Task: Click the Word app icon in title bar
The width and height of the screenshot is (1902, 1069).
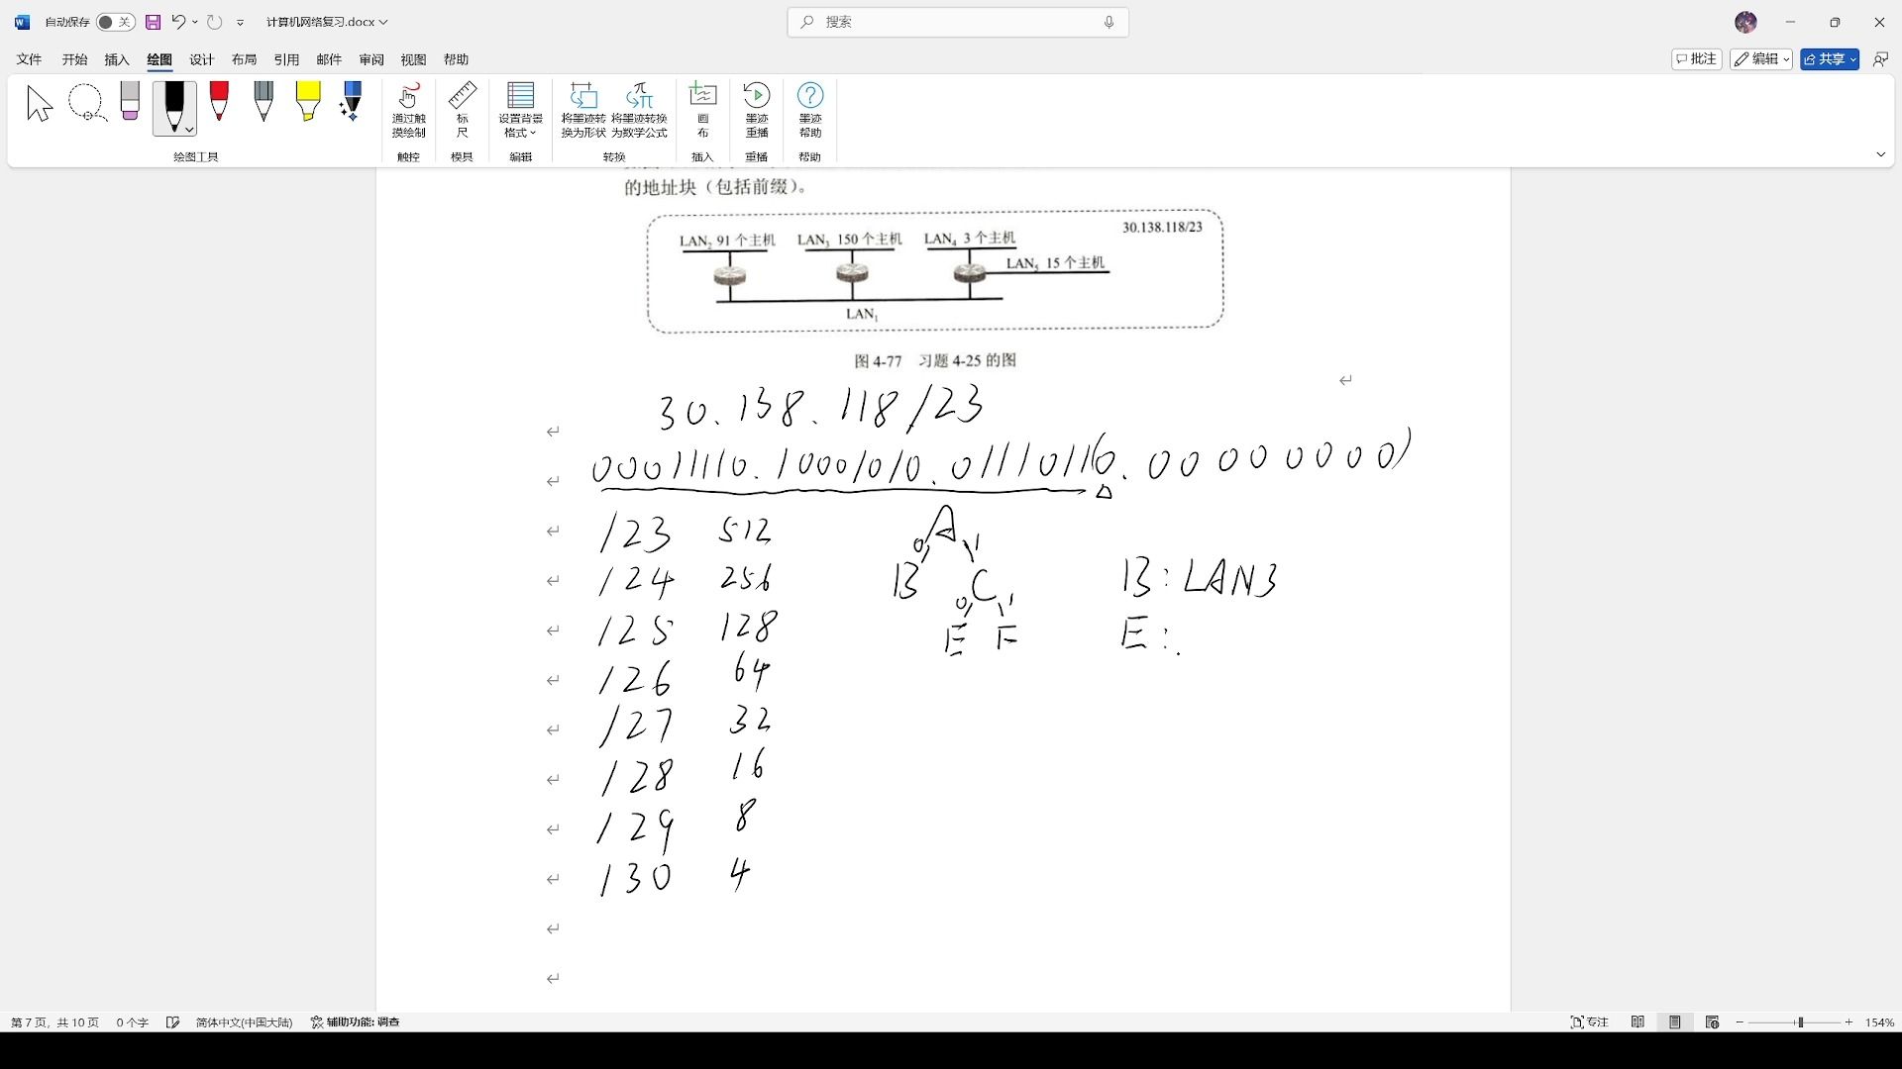Action: (x=22, y=22)
